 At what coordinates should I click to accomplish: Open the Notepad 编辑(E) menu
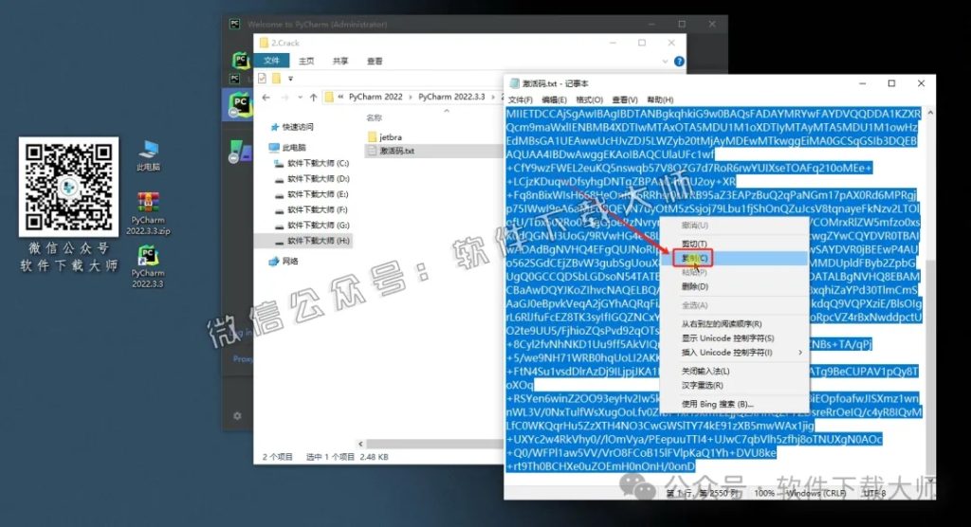(x=554, y=100)
